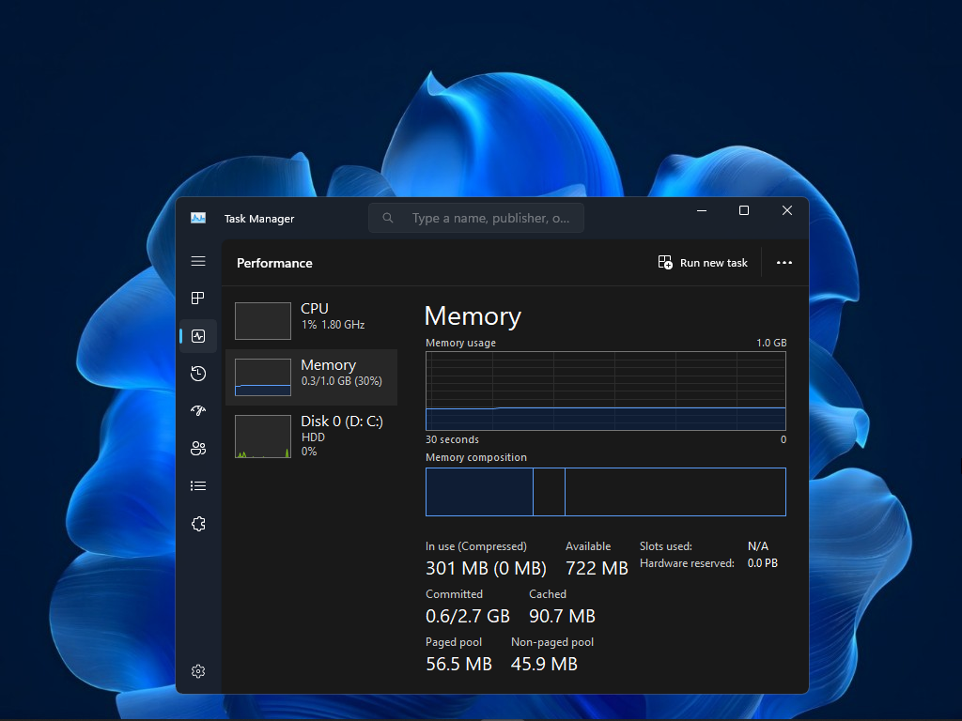The width and height of the screenshot is (962, 721).
Task: Click the 56.5 MB paged pool value
Action: click(x=458, y=664)
